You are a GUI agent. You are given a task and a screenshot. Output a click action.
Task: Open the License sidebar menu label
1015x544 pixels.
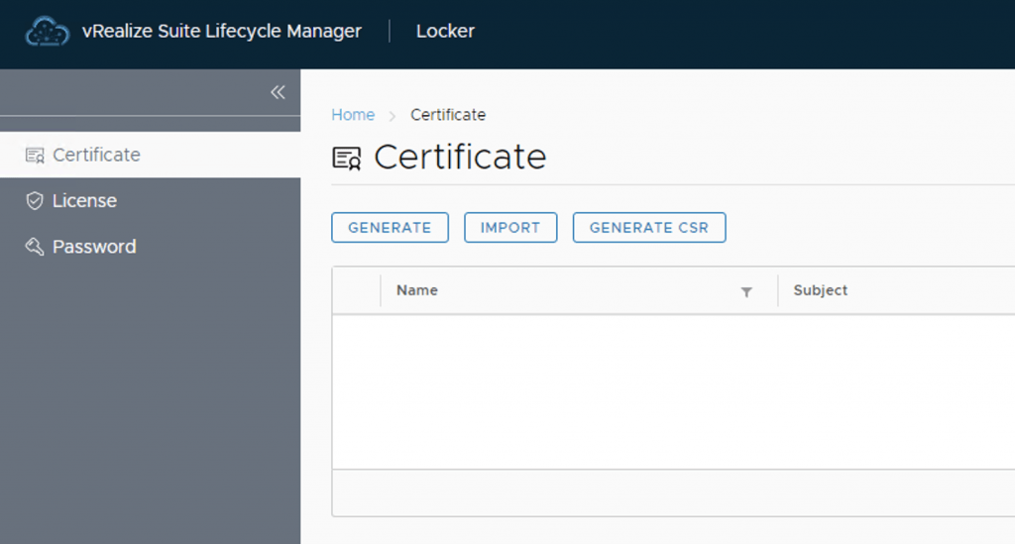[x=84, y=201]
